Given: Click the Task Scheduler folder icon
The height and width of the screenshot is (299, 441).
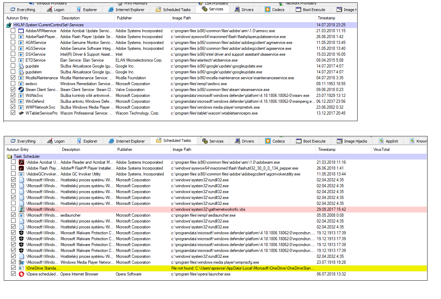Looking at the screenshot, I should 9,156.
